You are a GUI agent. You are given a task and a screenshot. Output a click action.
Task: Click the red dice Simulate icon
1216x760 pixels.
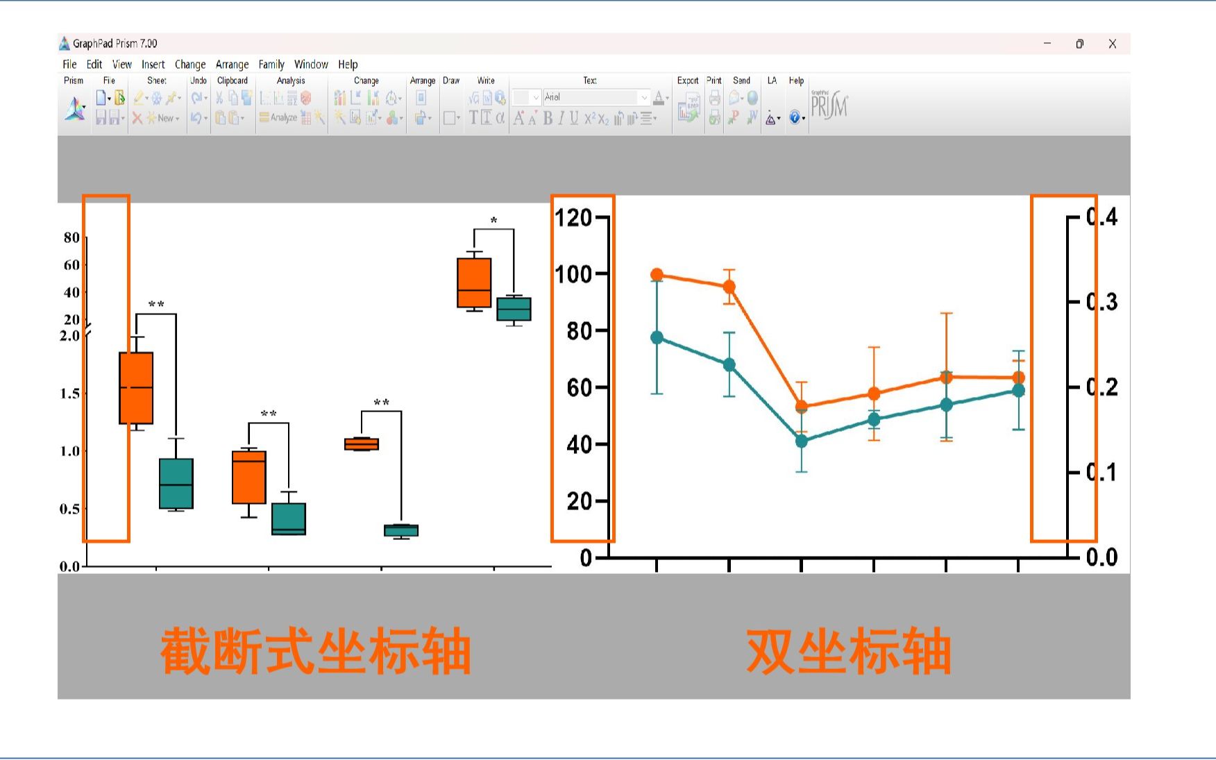[305, 97]
